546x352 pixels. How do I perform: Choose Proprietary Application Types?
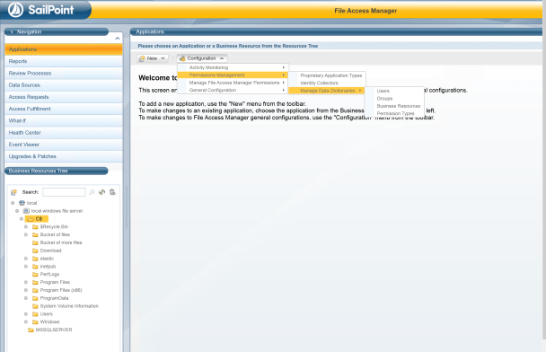[327, 75]
